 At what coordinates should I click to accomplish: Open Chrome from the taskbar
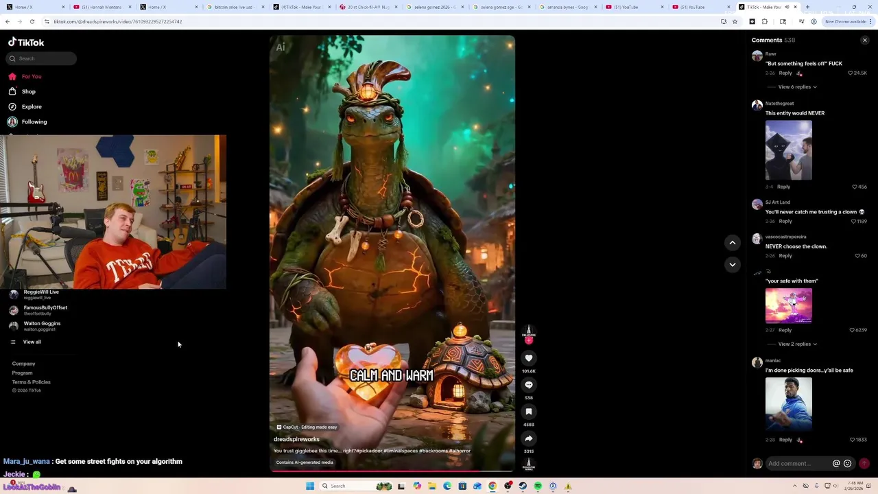pyautogui.click(x=493, y=486)
